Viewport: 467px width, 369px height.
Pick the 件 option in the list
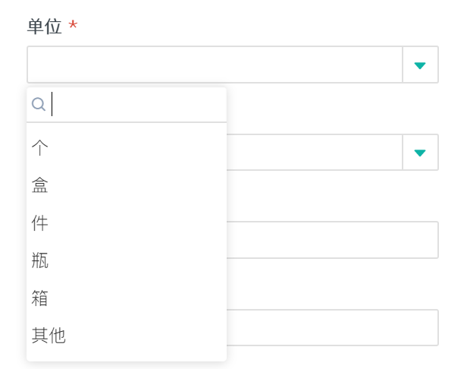(x=41, y=223)
